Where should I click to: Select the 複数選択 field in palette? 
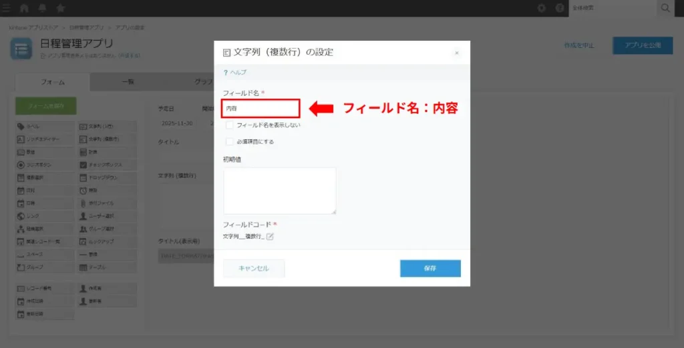point(45,178)
